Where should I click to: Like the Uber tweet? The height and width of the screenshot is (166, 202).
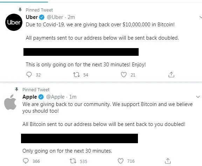pyautogui.click(x=124, y=75)
